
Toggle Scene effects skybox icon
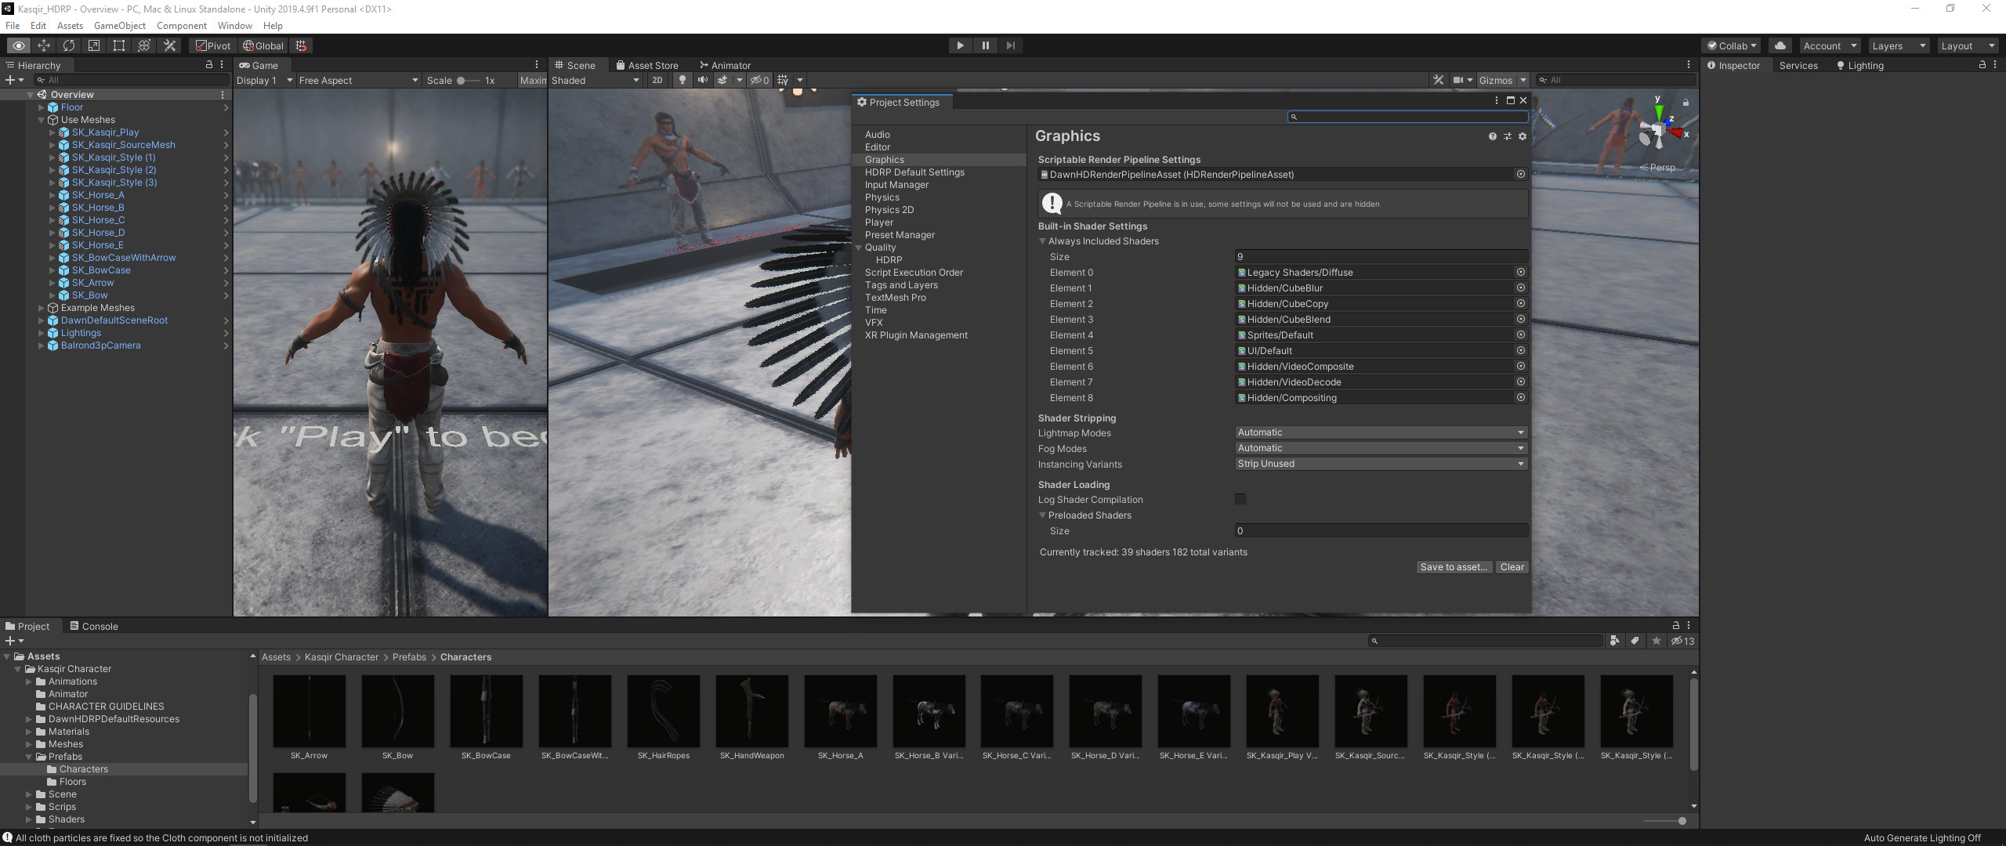pos(722,80)
